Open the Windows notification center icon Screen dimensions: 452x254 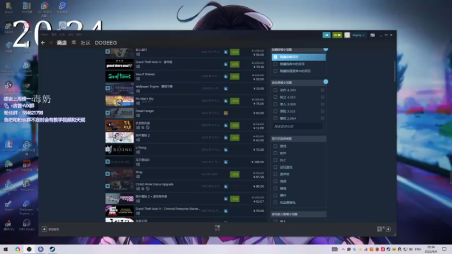[x=444, y=249]
